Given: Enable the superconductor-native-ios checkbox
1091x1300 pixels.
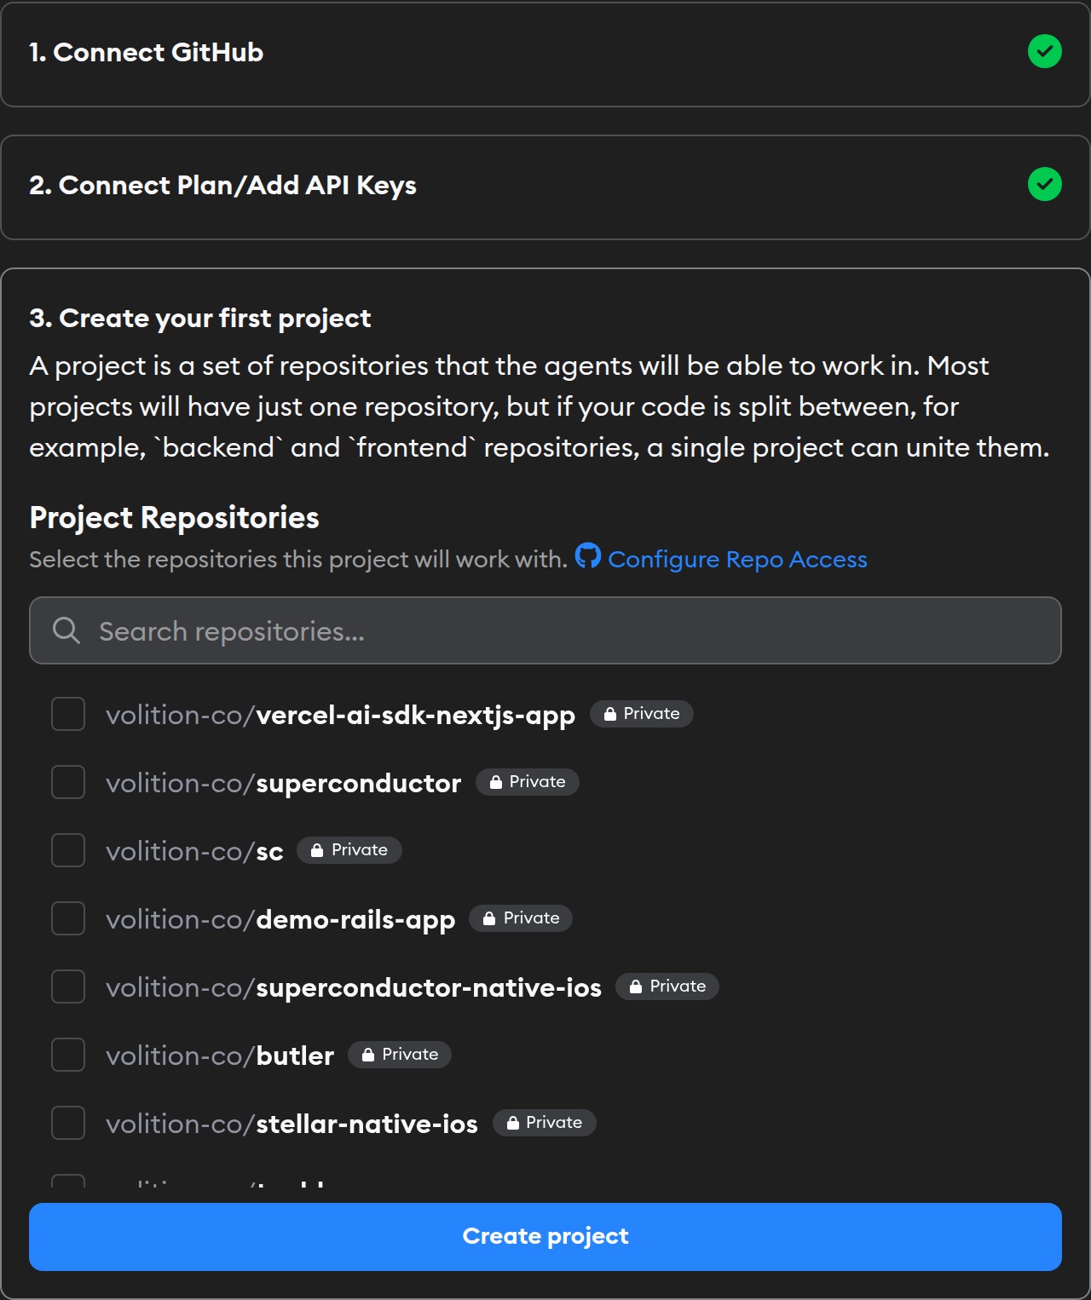Looking at the screenshot, I should pyautogui.click(x=68, y=987).
